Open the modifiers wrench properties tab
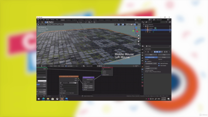The width and height of the screenshot is (208, 117). tap(142, 69)
